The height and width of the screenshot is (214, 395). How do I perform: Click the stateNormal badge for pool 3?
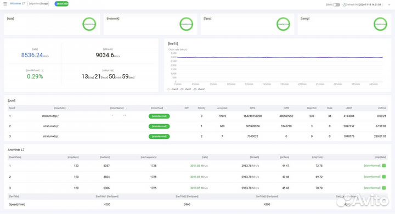159,137
